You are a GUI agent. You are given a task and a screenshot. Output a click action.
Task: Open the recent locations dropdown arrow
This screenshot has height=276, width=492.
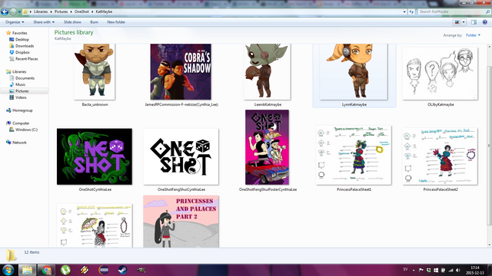tap(19, 12)
